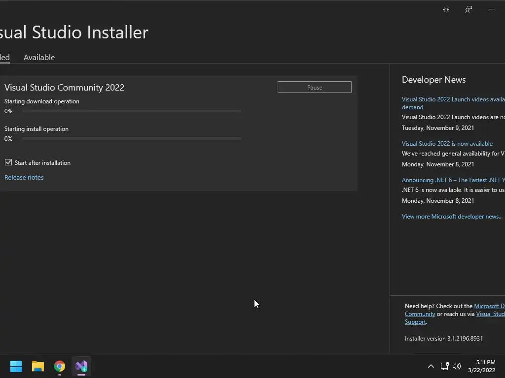Image resolution: width=505 pixels, height=378 pixels.
Task: Open network settings from the tray icon
Action: tap(445, 366)
